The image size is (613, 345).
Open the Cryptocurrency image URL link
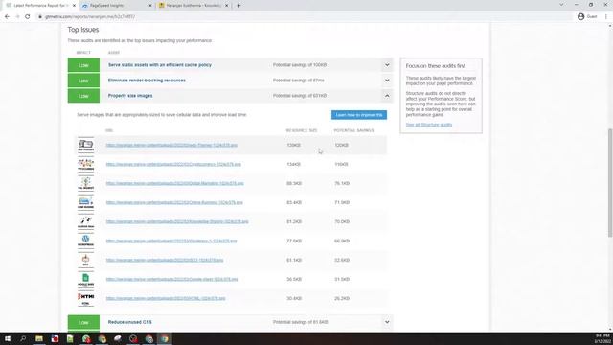click(173, 164)
